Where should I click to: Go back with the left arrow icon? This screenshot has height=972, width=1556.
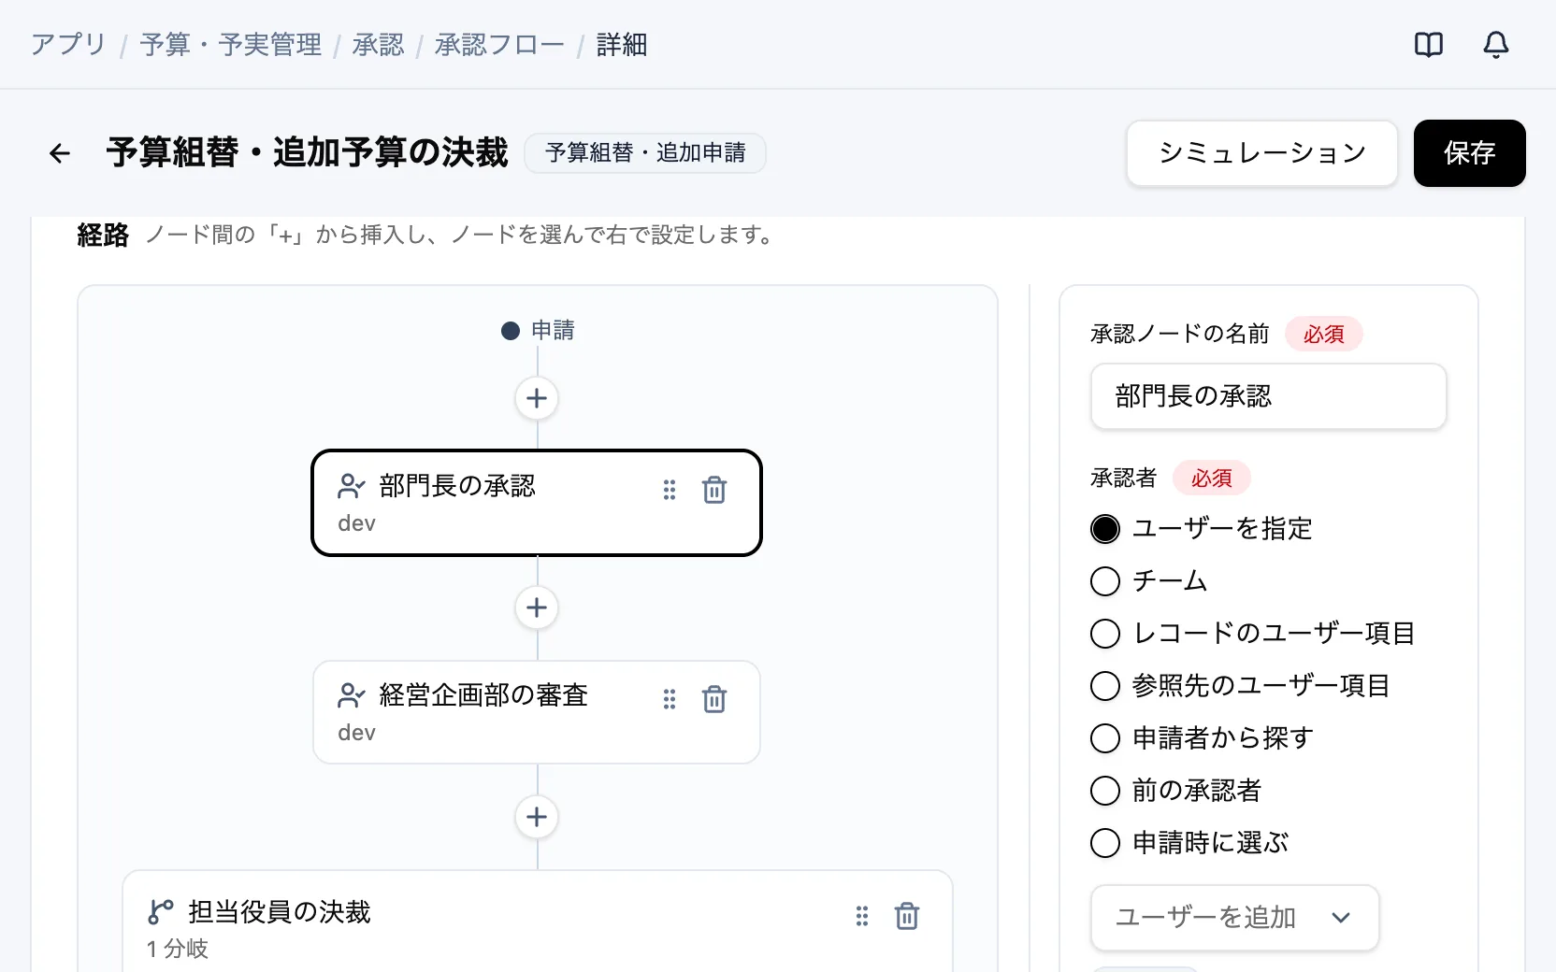[60, 153]
